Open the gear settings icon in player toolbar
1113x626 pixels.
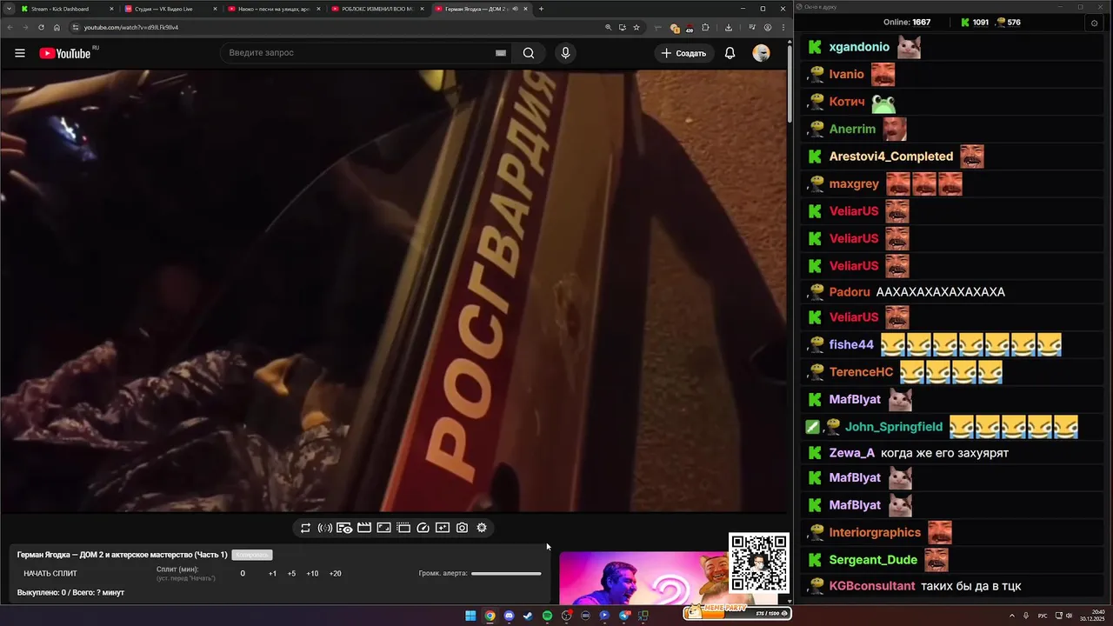(x=482, y=528)
